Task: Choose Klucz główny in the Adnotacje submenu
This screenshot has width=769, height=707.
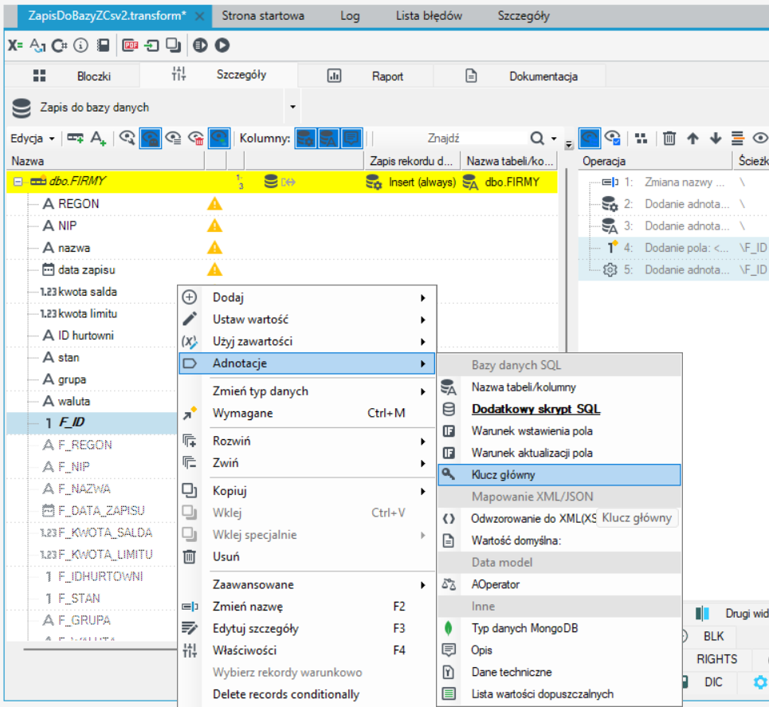Action: [x=559, y=475]
